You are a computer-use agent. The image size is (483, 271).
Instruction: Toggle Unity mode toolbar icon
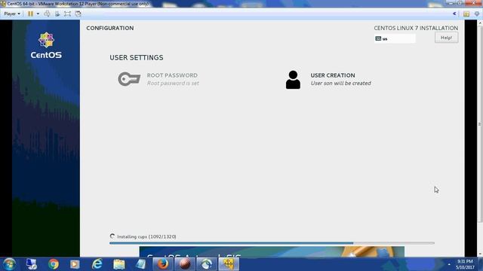tap(78, 14)
